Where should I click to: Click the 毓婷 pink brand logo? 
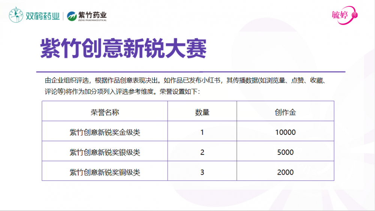coord(345,15)
